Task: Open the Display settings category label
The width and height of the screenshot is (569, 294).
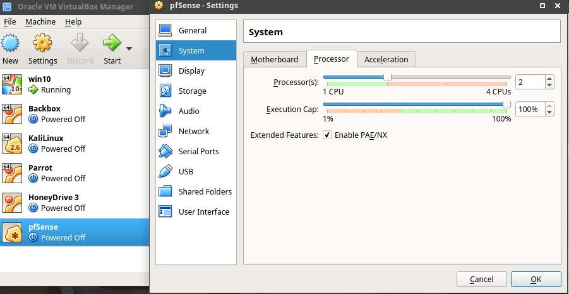Action: pyautogui.click(x=191, y=71)
